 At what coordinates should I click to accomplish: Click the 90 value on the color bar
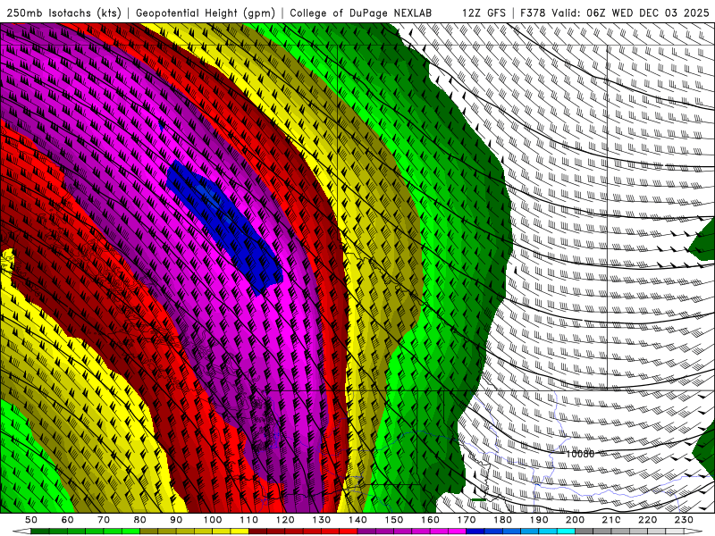176,520
